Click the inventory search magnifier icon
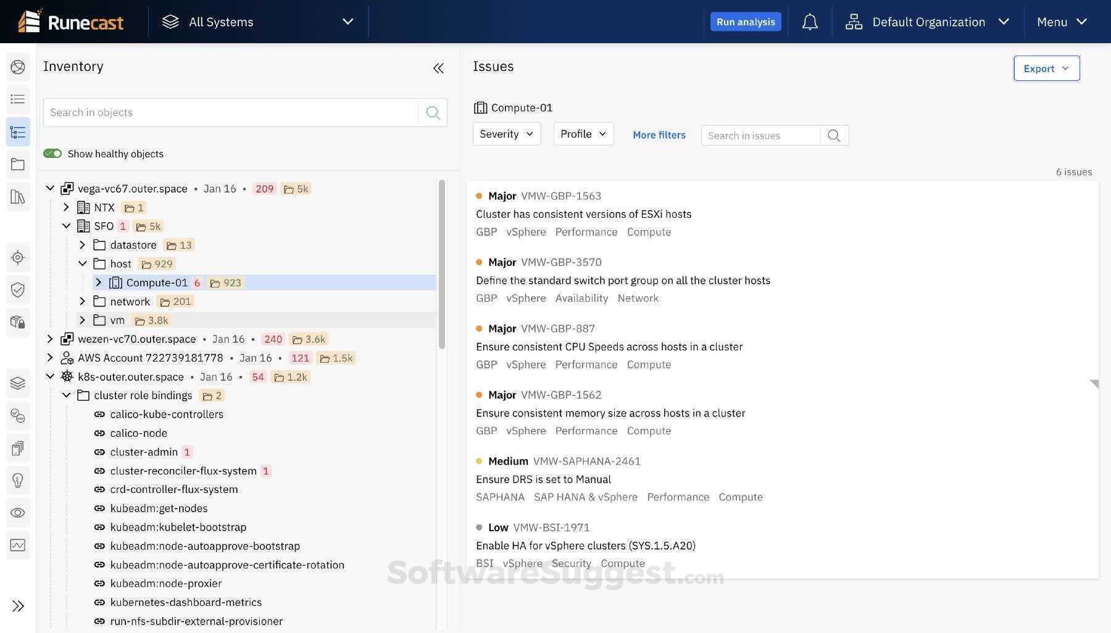1111x633 pixels. [433, 113]
